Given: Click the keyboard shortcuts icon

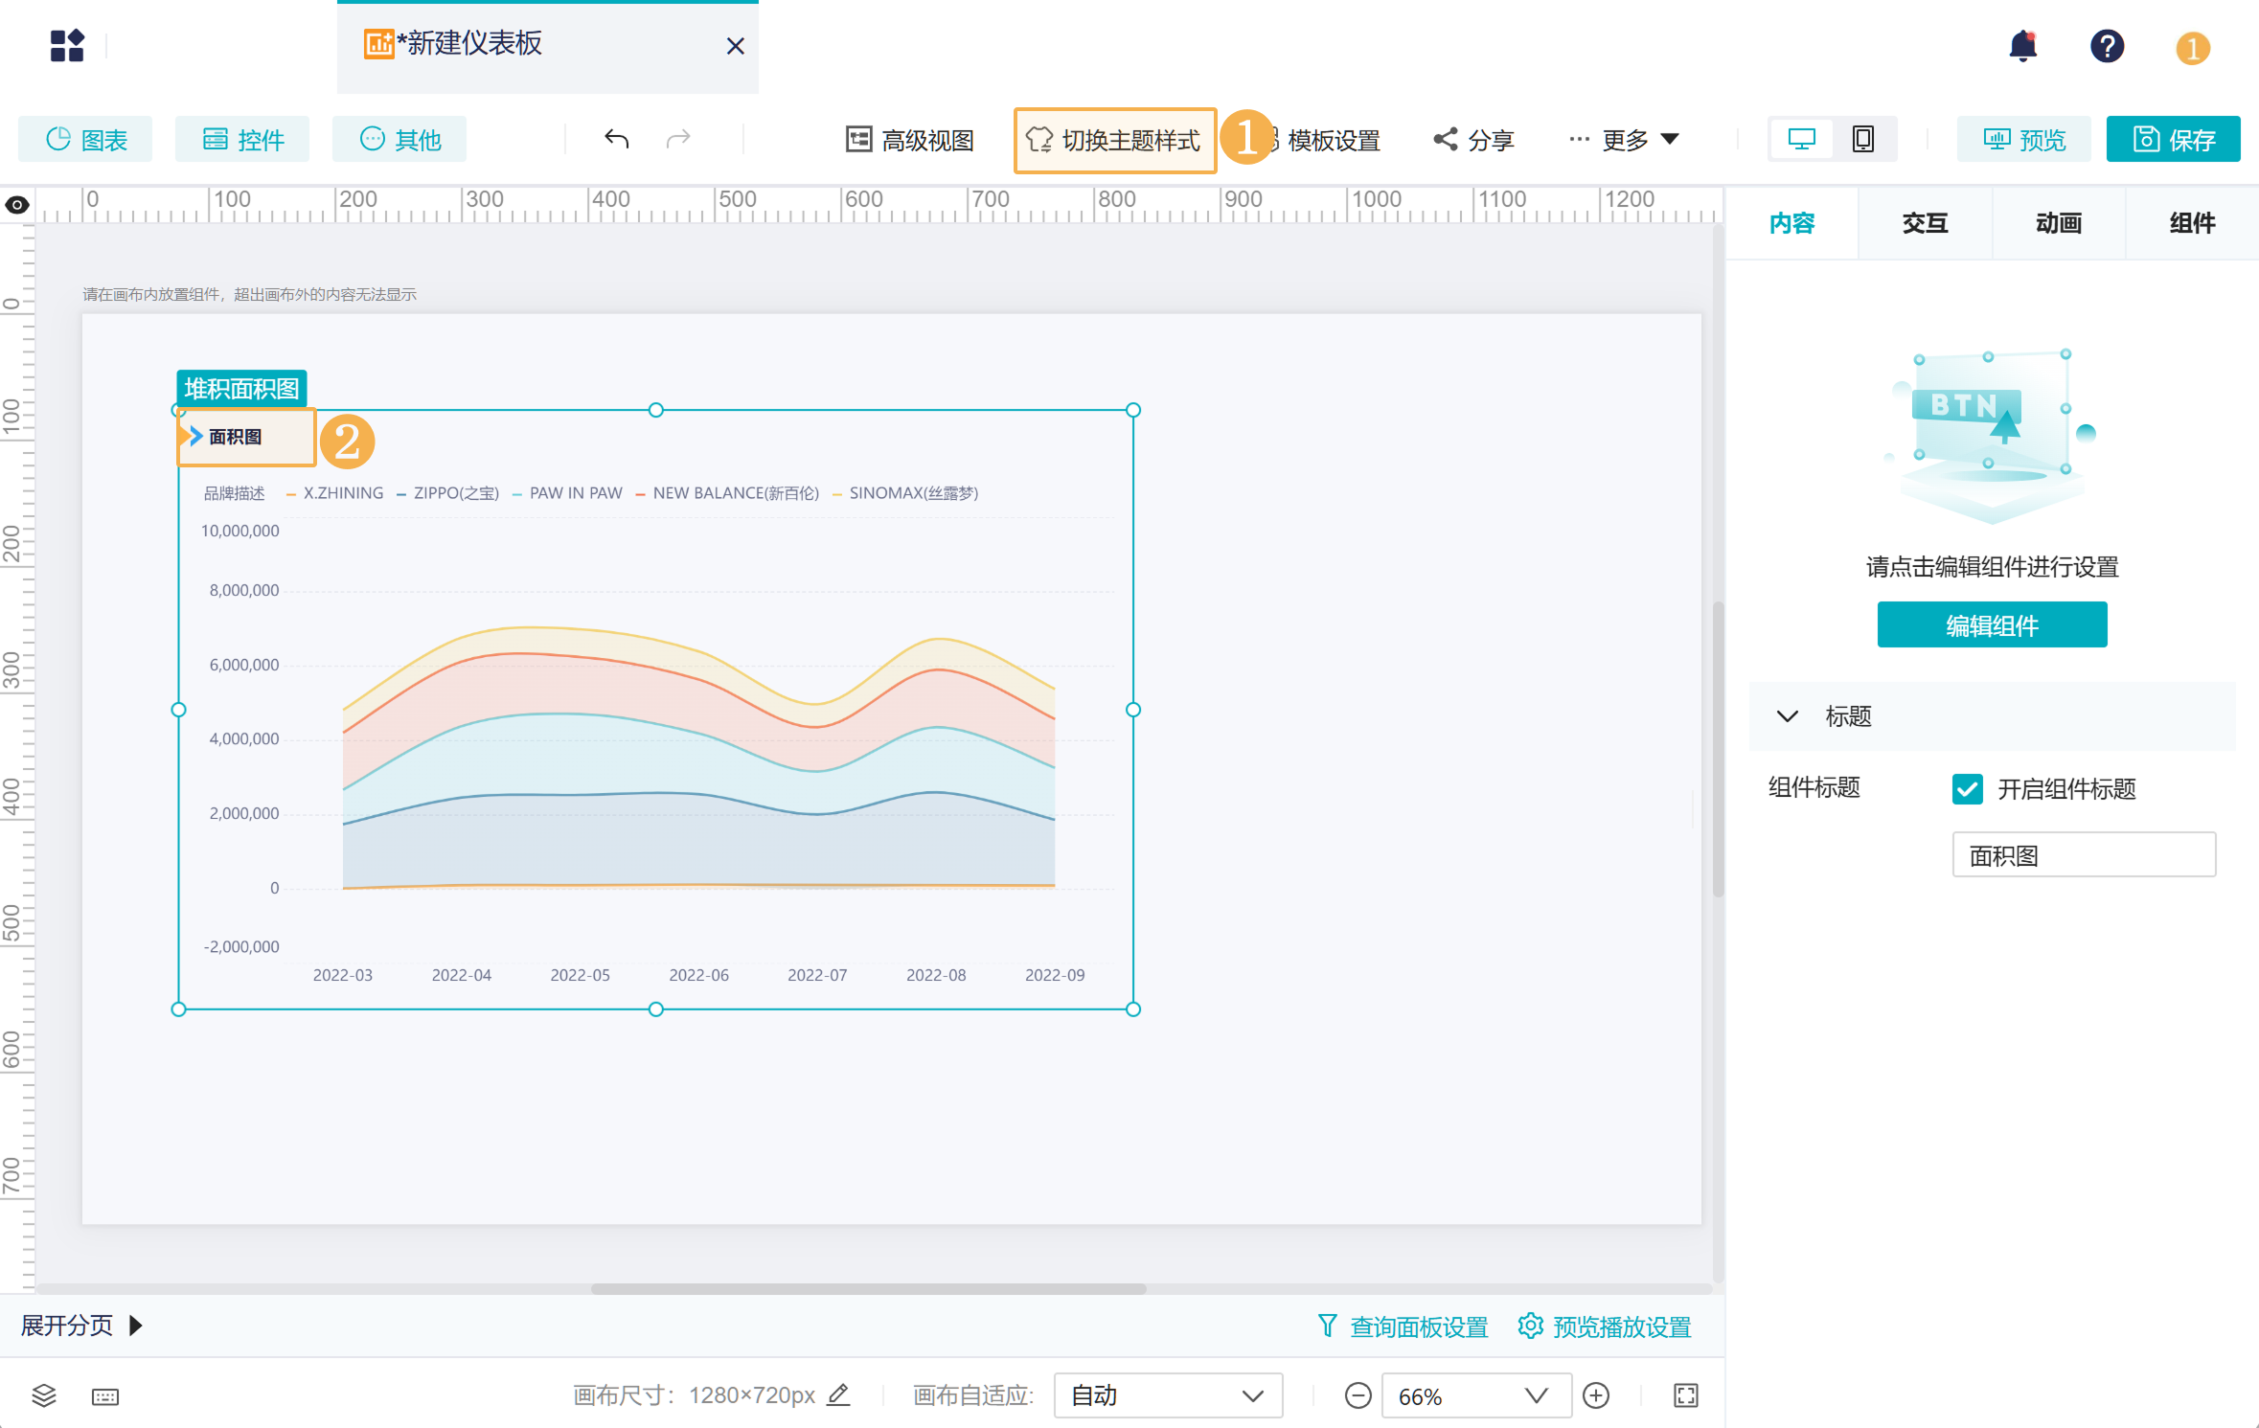Looking at the screenshot, I should pyautogui.click(x=105, y=1396).
